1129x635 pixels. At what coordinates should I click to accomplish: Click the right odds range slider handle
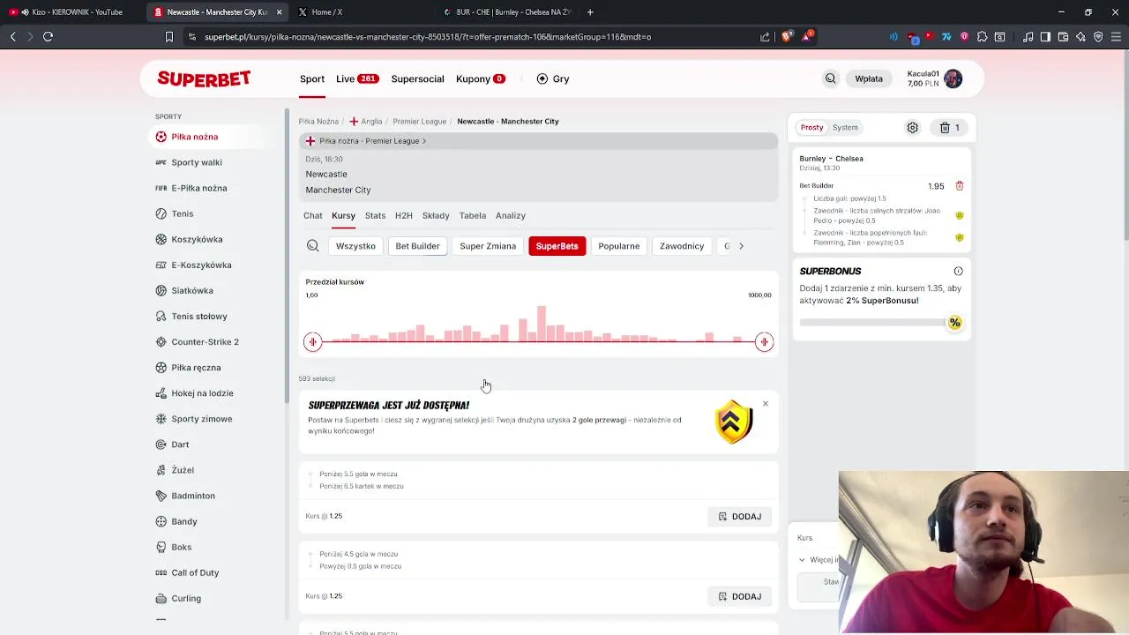(x=764, y=342)
